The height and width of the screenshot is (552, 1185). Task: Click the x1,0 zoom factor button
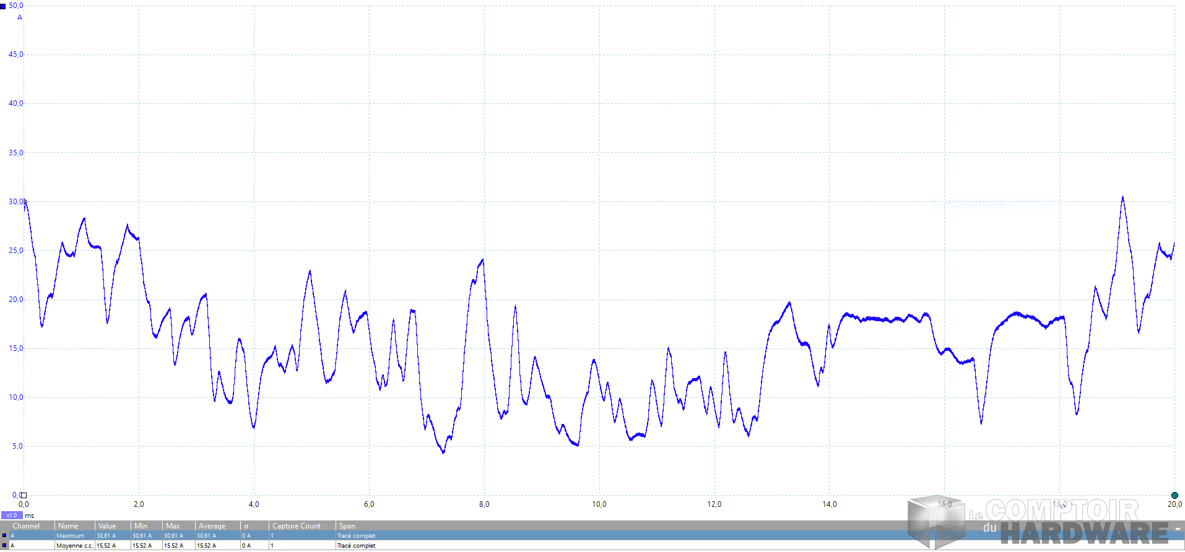click(x=12, y=515)
